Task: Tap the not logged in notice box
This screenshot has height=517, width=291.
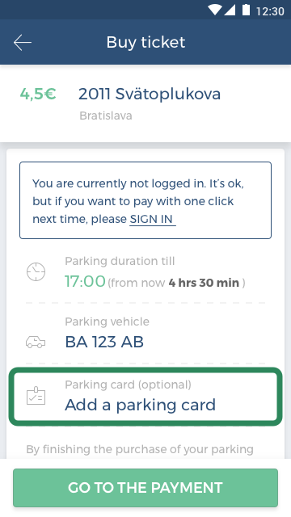Action: [x=145, y=200]
